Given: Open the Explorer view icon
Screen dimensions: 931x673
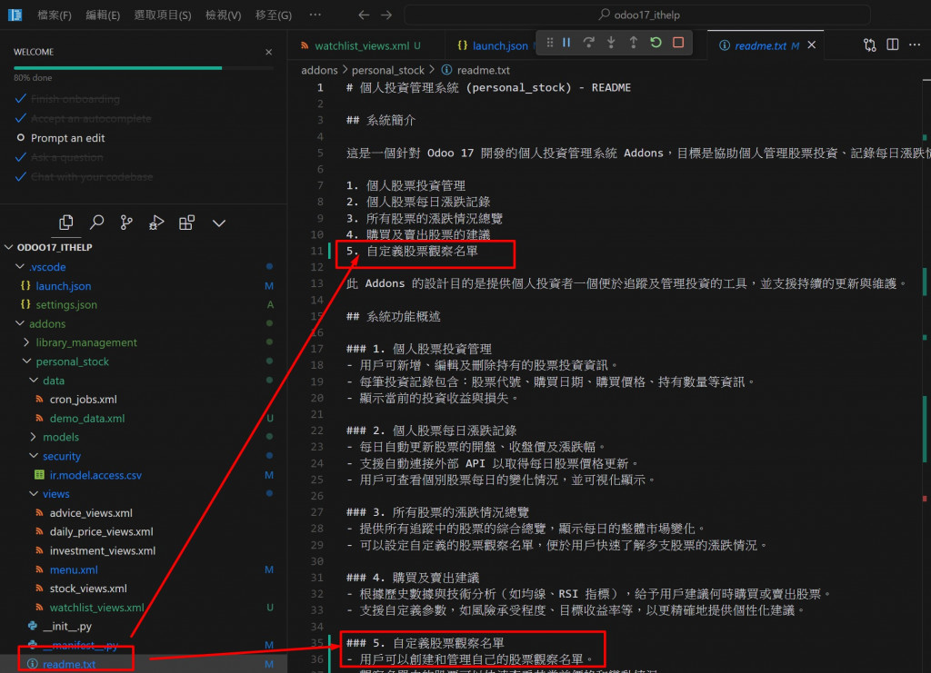Looking at the screenshot, I should pos(65,223).
